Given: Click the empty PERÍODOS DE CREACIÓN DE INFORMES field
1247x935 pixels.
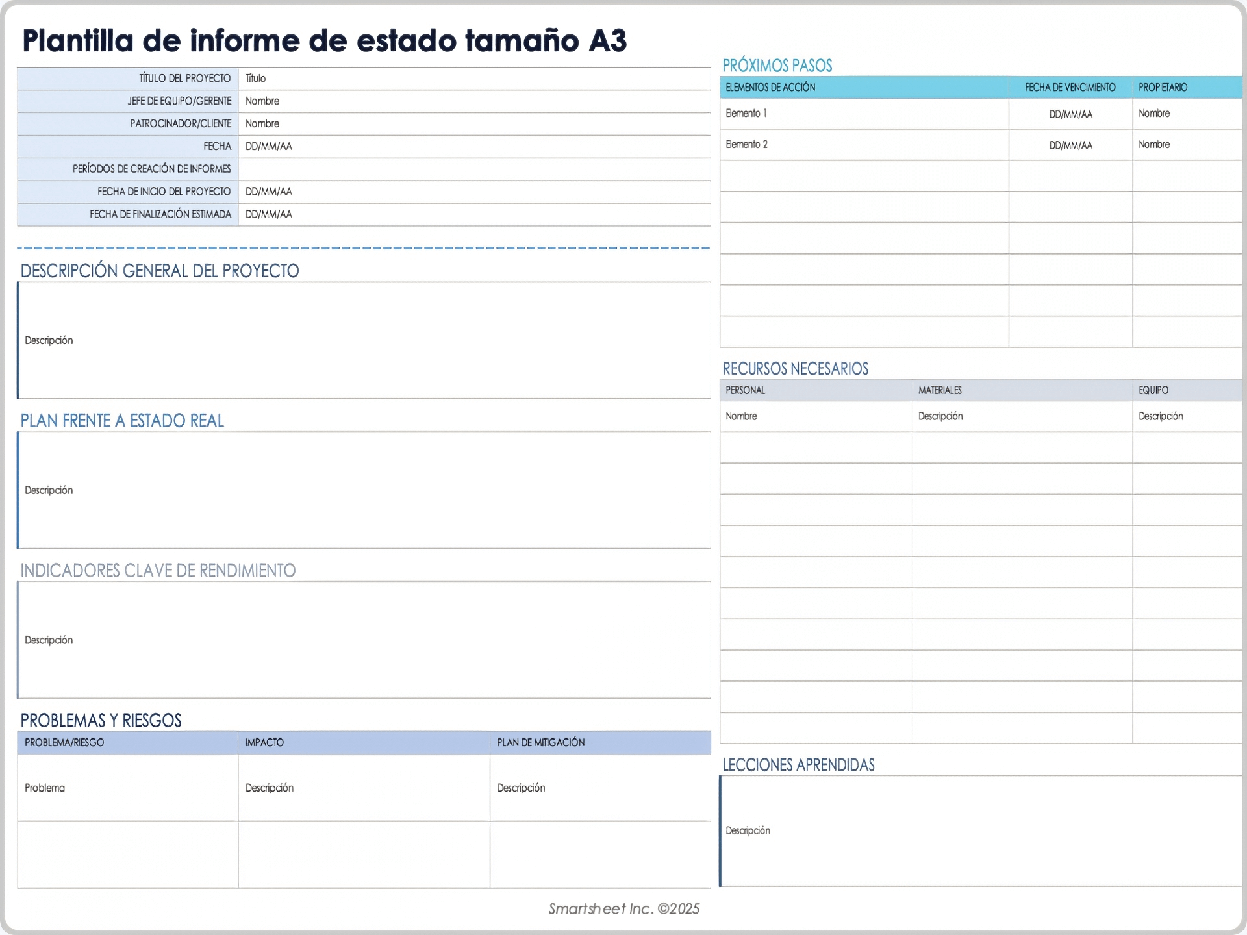Looking at the screenshot, I should (x=474, y=169).
